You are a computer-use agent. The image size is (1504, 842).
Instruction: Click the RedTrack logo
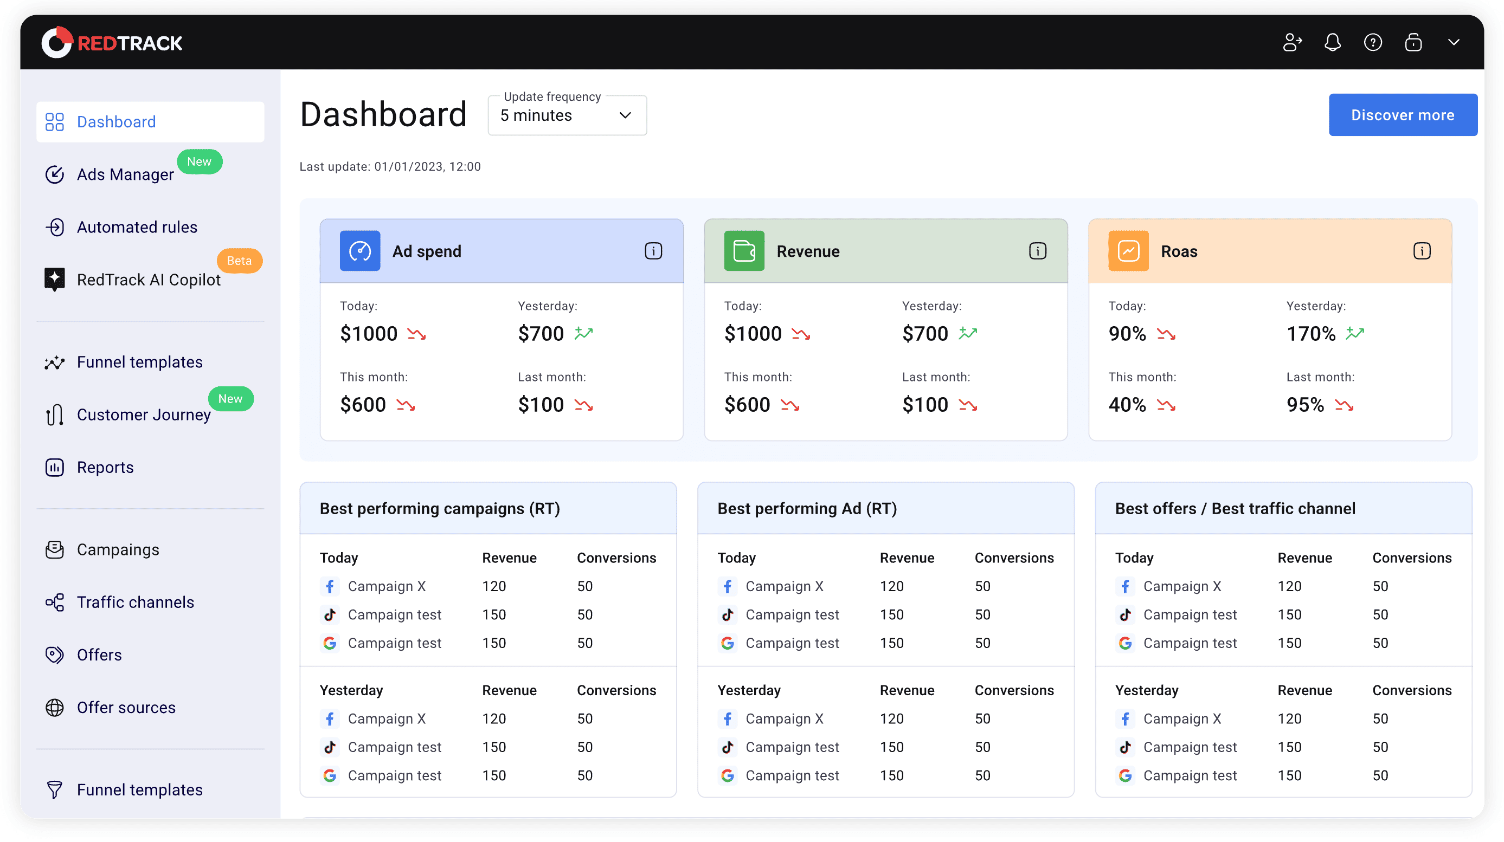112,43
